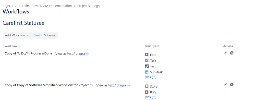Edit the To Do/In Progress/Done workflow copy

coord(225,53)
